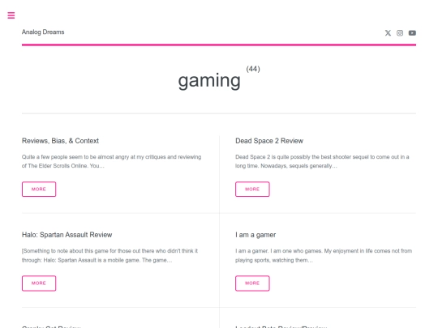Open the I am a gamer post
Image resolution: width=438 pixels, height=328 pixels.
click(x=255, y=235)
